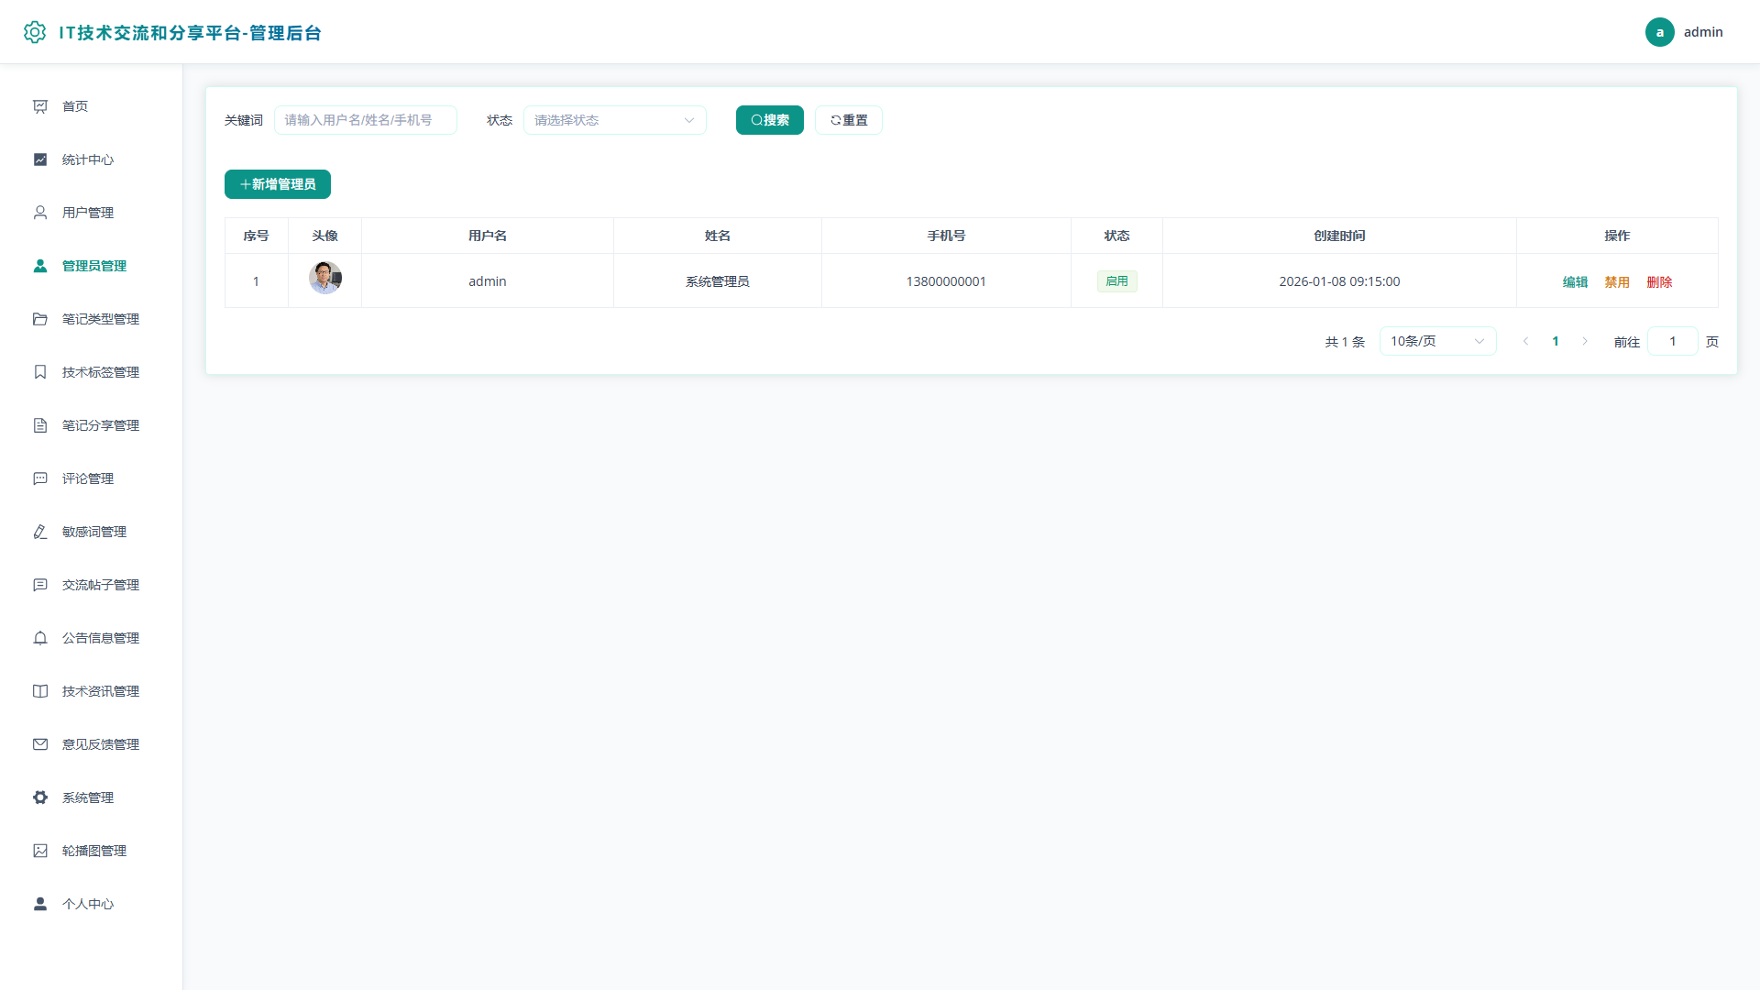This screenshot has height=990, width=1760.
Task: Click the 用户管理 user icon
Action: (40, 213)
